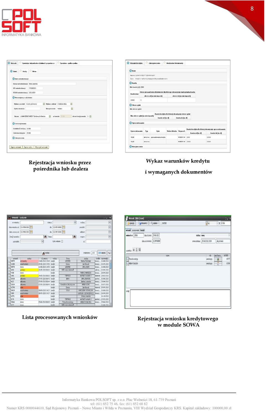Click the Wyczyść wniosek button

point(42,147)
